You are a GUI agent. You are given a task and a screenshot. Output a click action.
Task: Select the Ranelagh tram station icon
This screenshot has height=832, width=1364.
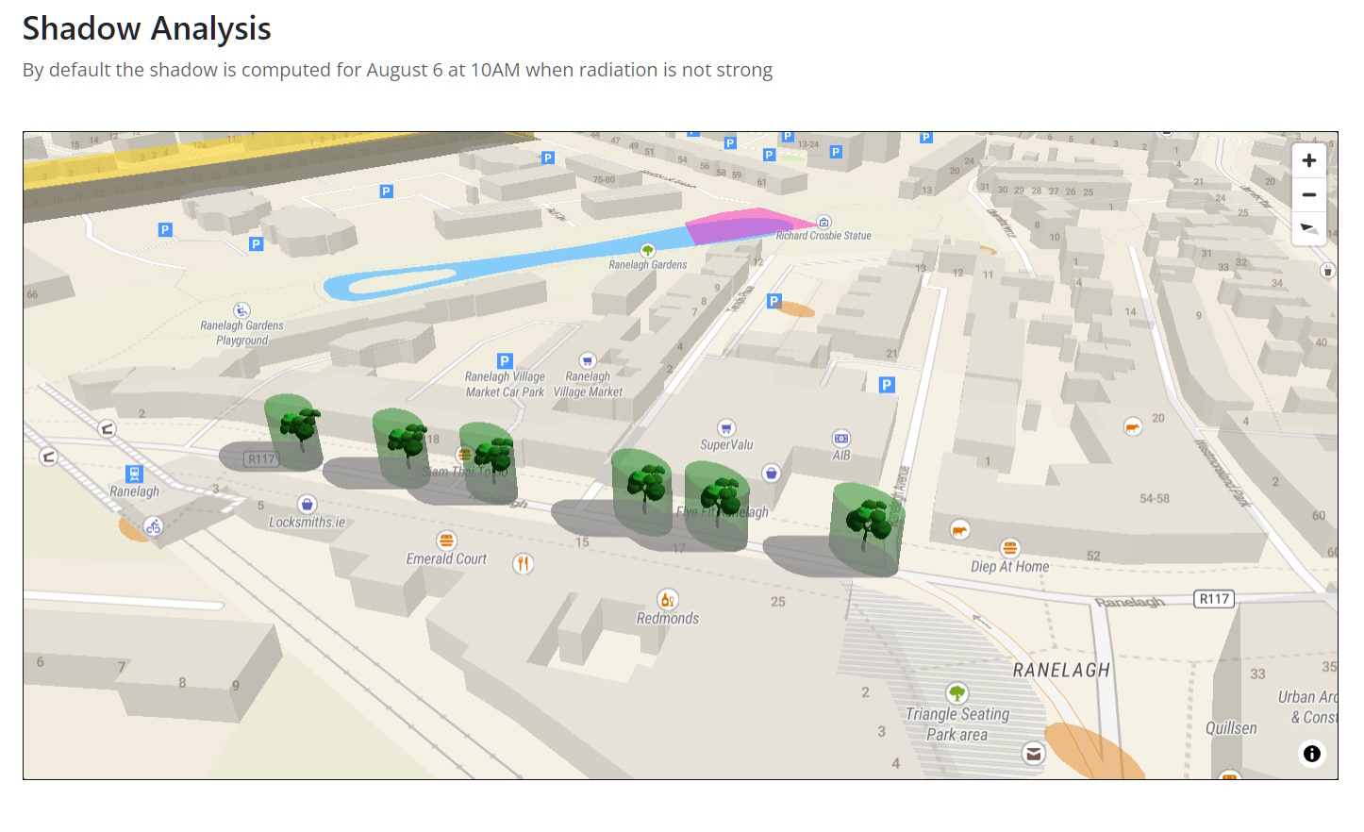pos(134,474)
